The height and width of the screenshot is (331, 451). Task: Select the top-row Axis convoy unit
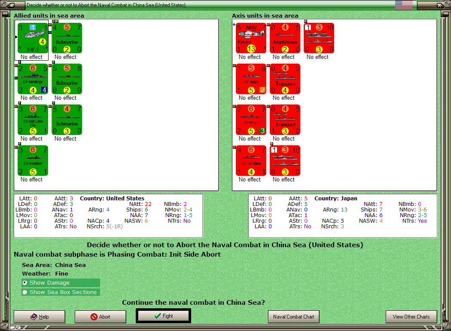(319, 38)
